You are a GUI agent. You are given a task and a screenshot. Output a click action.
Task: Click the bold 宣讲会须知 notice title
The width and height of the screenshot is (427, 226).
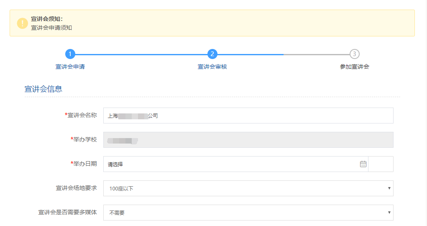pyautogui.click(x=47, y=19)
